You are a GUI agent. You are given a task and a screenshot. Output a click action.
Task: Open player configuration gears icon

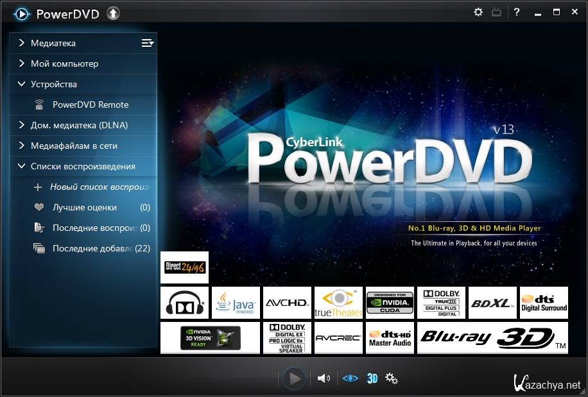click(392, 378)
